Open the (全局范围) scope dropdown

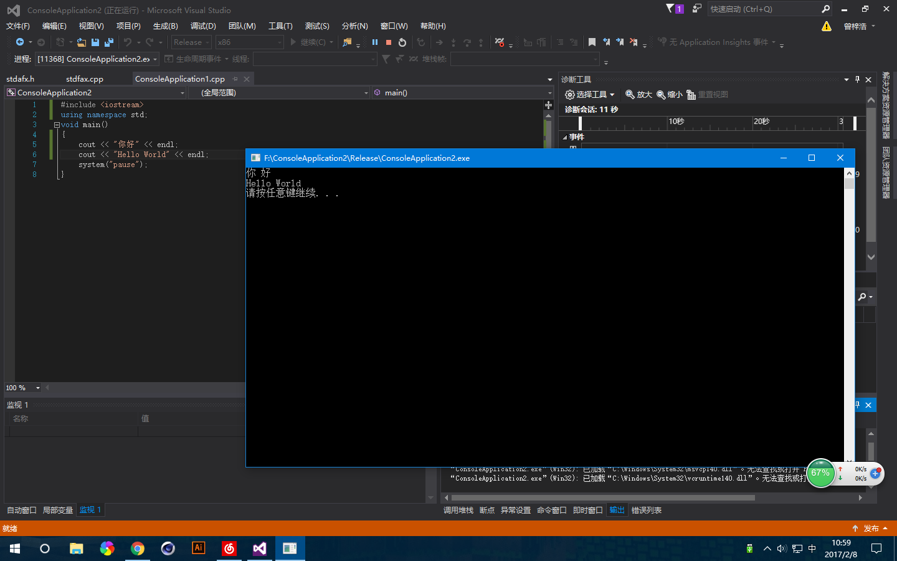(280, 93)
